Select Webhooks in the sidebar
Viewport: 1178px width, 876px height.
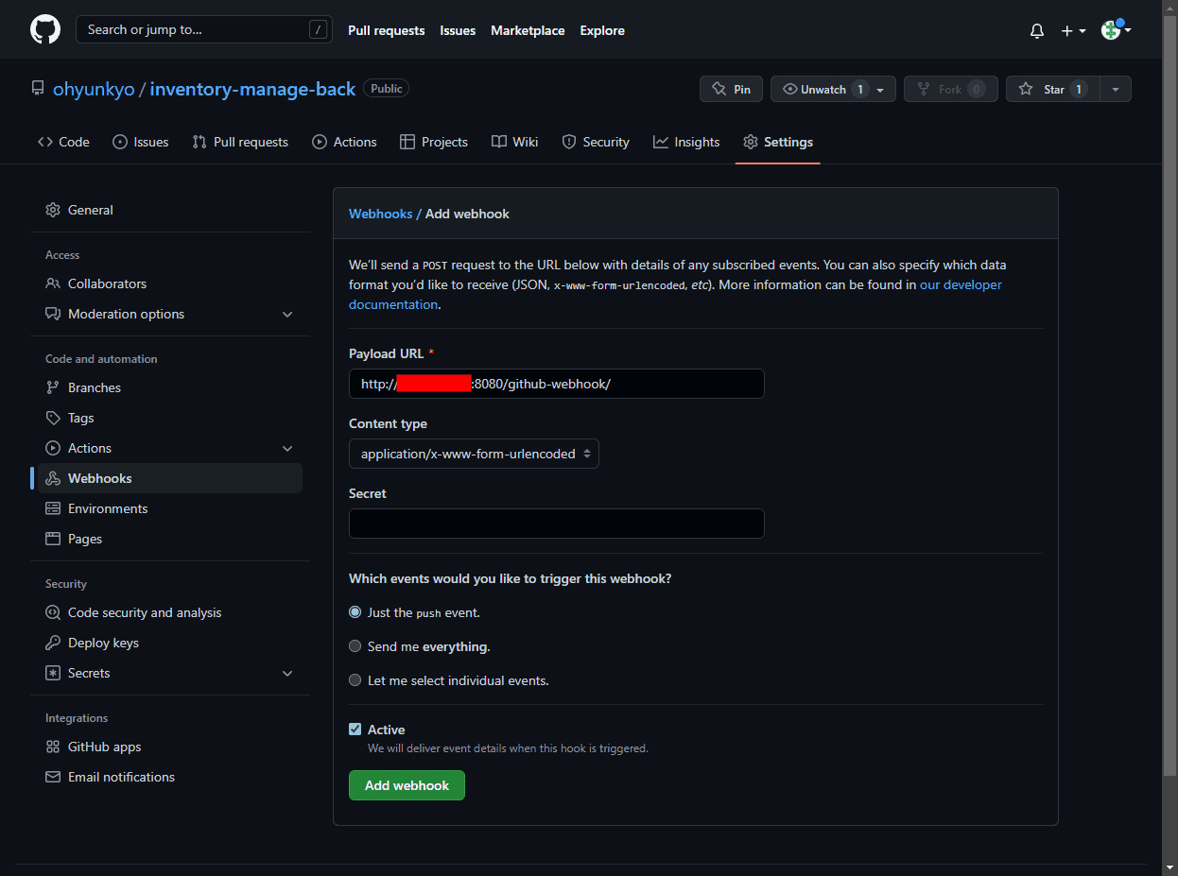coord(170,478)
